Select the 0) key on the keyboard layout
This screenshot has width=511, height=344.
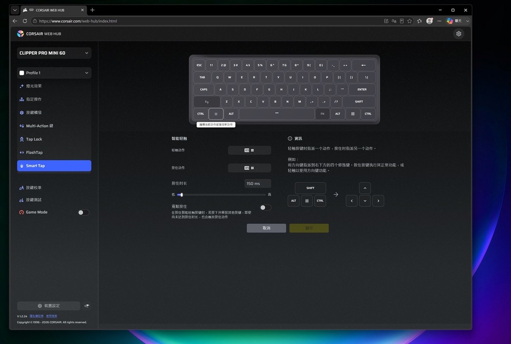(321, 65)
